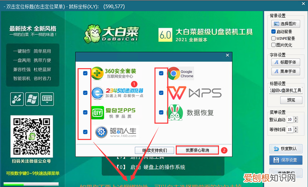The width and height of the screenshot is (308, 187).
Task: Uncheck the Google Chrome checkbox
Action: coord(161,73)
